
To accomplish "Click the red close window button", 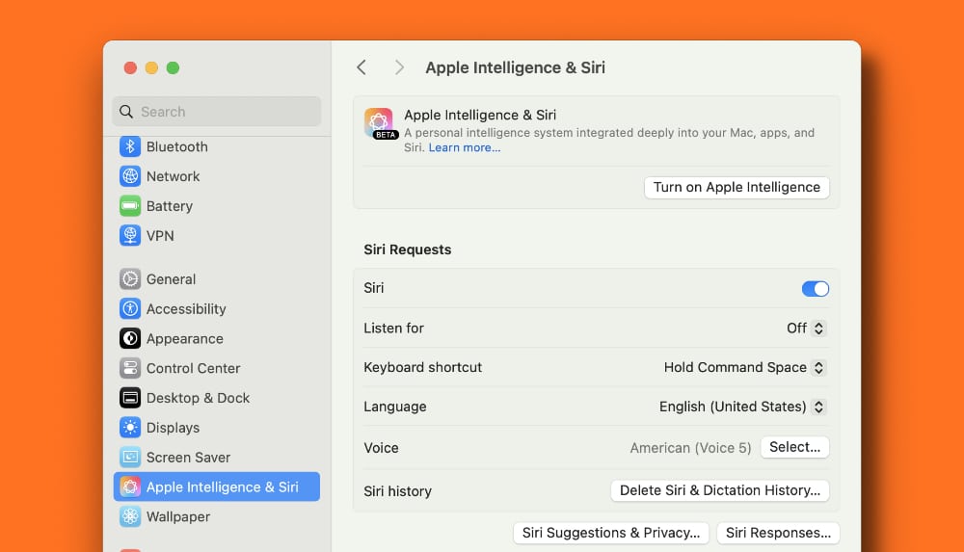I will coord(130,67).
